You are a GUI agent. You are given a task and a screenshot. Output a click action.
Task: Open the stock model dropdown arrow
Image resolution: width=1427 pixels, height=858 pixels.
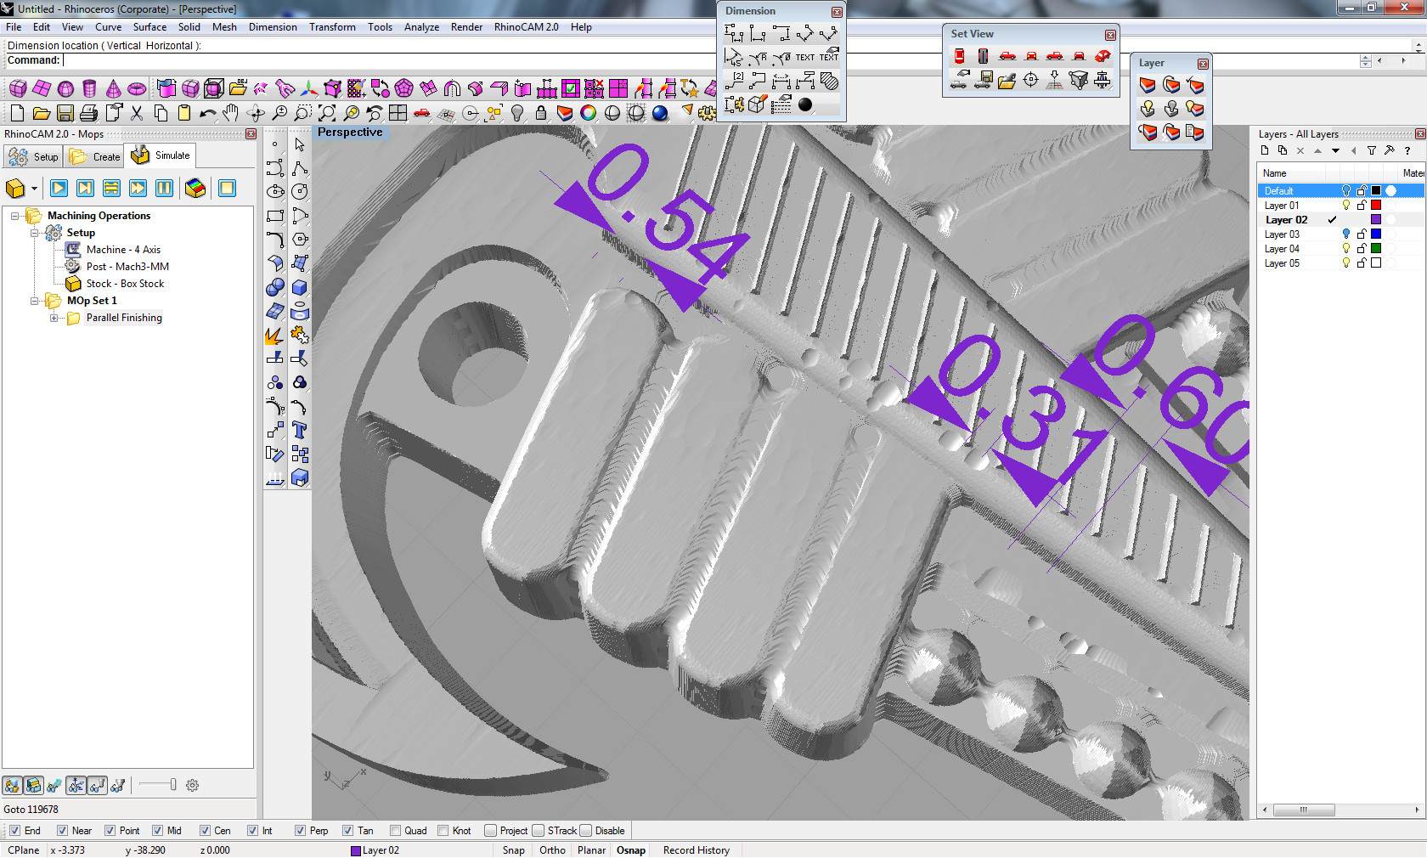coord(34,189)
